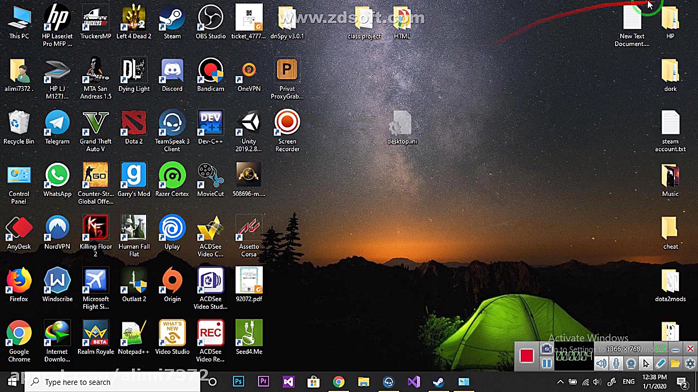Toggle microphone capture in the recorder
The image size is (698, 392).
click(x=616, y=364)
